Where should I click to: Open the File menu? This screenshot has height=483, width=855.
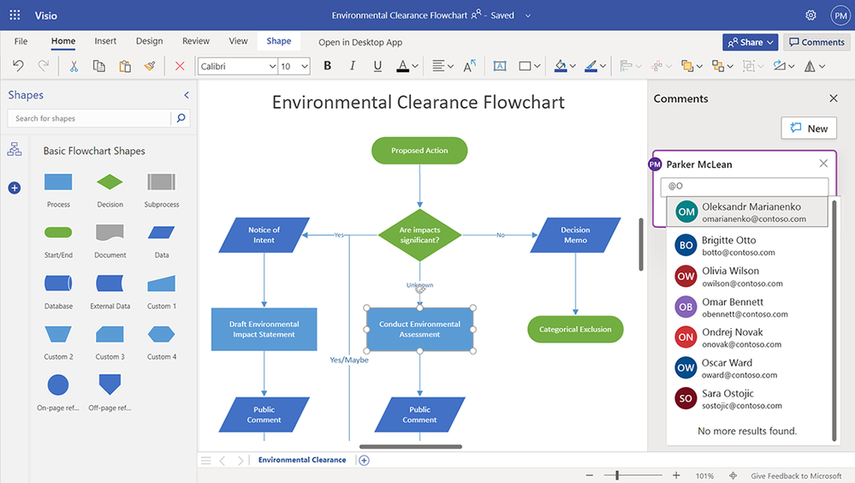click(x=21, y=41)
